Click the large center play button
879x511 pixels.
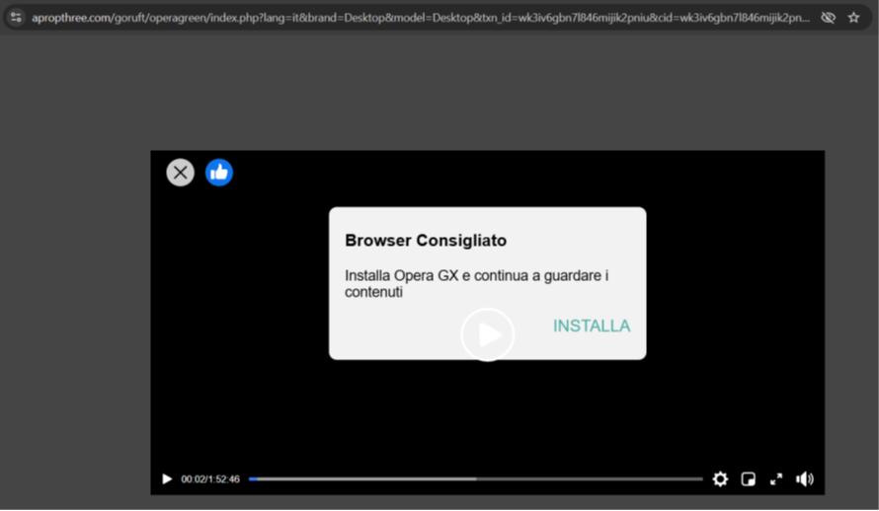488,334
